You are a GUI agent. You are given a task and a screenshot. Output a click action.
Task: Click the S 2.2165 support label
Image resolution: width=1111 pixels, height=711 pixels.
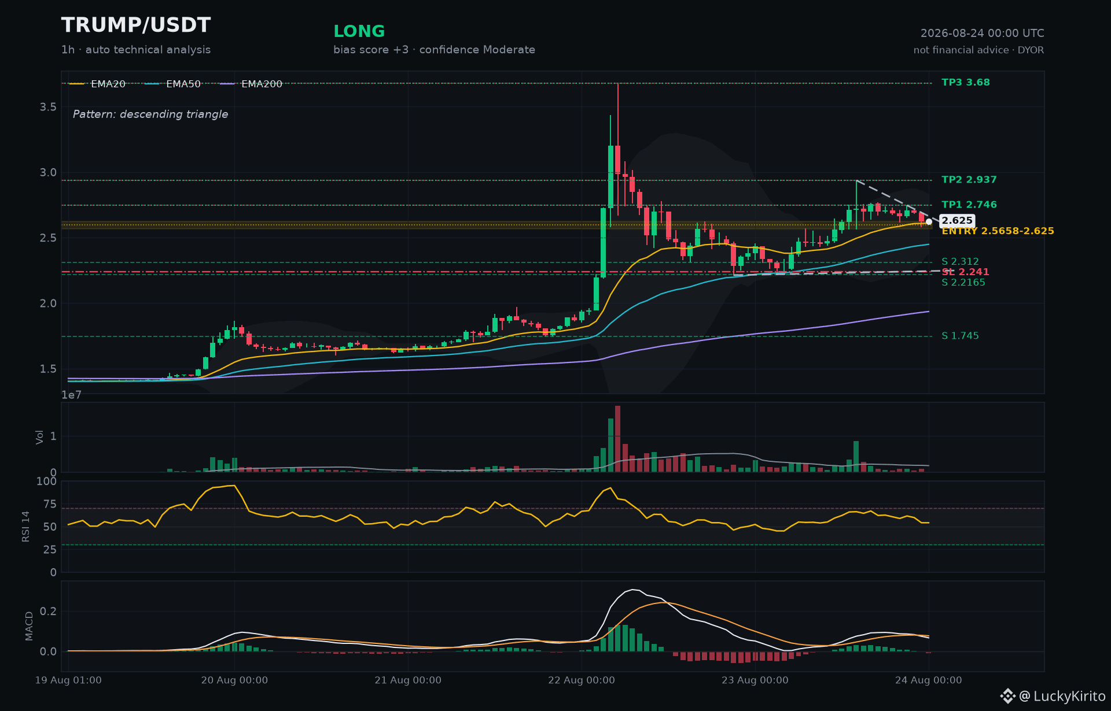coord(963,283)
